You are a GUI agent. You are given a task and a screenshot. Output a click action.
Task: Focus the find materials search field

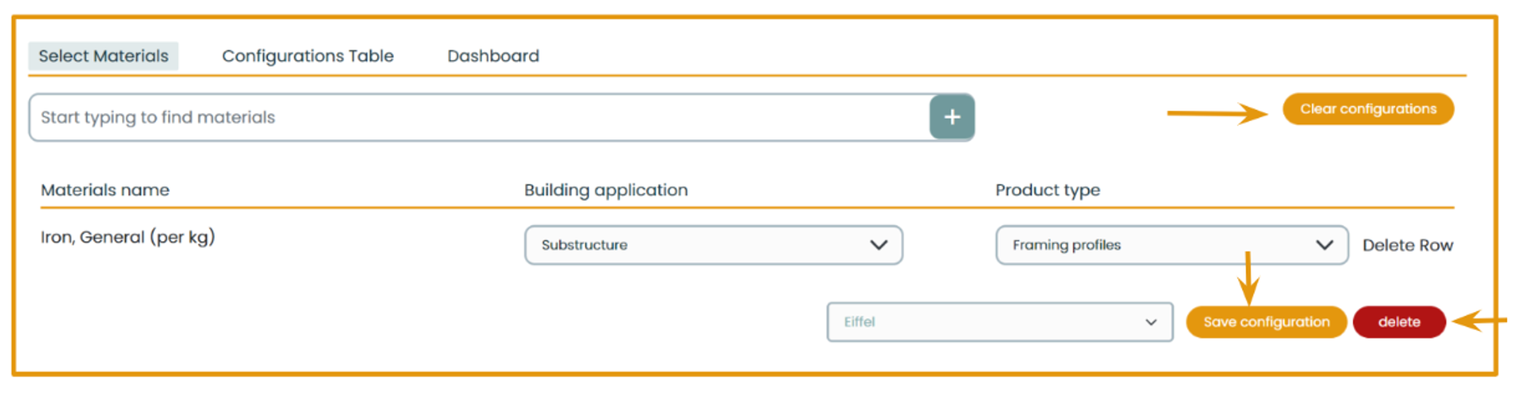[478, 117]
